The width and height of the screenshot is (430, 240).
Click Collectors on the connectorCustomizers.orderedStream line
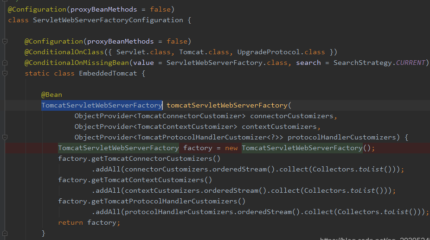point(333,169)
